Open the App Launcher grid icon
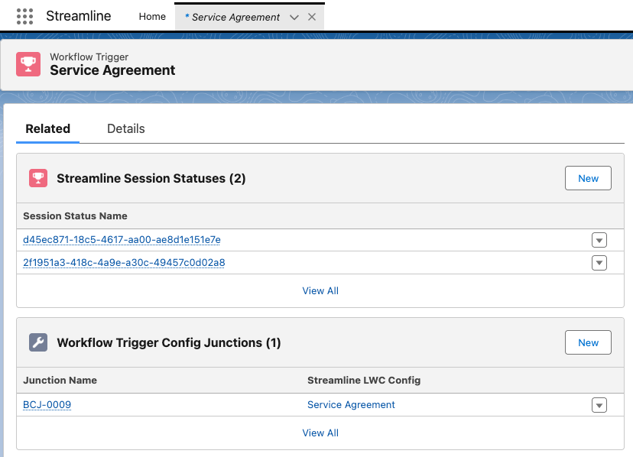 tap(24, 16)
